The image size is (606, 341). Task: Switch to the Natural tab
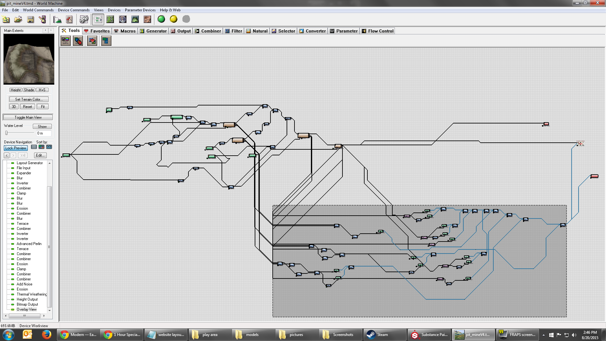257,31
